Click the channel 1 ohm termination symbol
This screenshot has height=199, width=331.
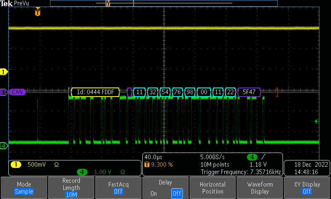pyautogui.click(x=56, y=165)
